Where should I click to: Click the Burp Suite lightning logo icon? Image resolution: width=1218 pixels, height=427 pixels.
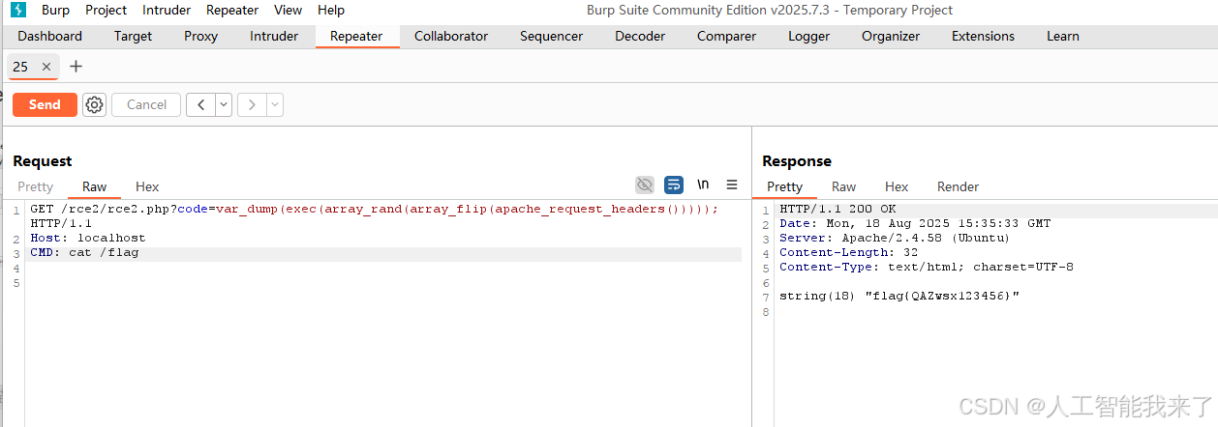pos(18,10)
